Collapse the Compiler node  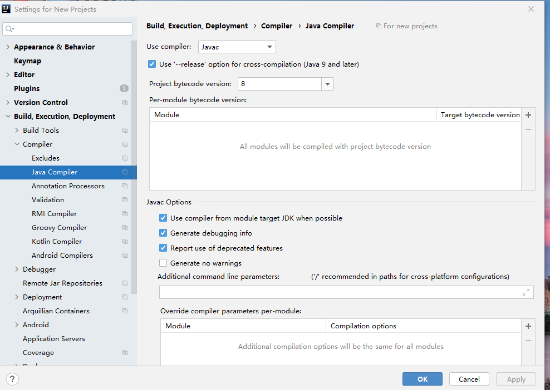pos(17,144)
